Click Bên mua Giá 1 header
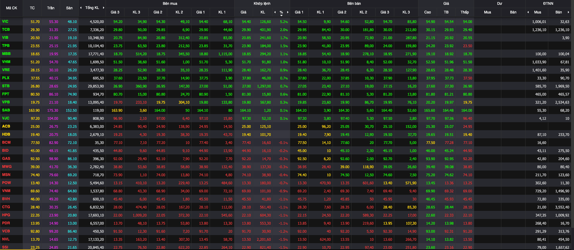 pos(200,12)
